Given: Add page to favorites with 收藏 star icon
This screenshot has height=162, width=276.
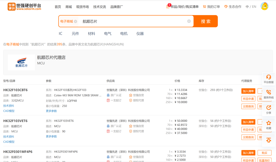Looking at the screenshot, I should (269, 123).
